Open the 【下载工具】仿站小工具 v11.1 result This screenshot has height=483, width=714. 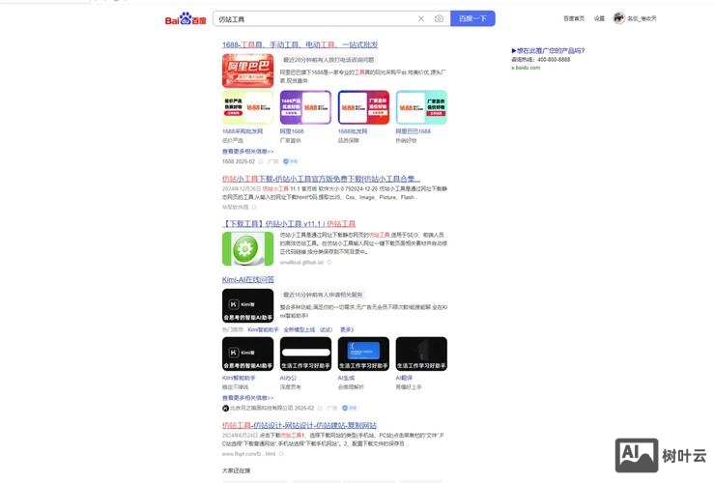point(289,224)
